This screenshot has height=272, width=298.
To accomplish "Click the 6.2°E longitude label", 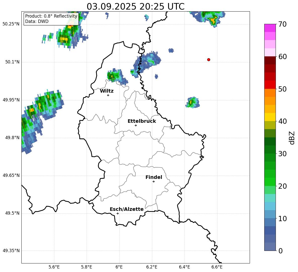I will (152, 267).
